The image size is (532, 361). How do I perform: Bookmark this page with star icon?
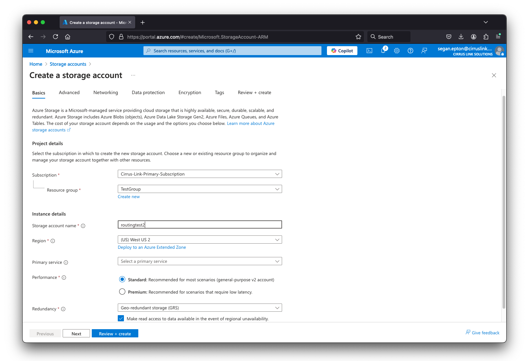[x=358, y=37]
